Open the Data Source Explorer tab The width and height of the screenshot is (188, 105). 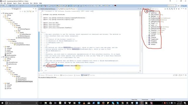click(67, 75)
